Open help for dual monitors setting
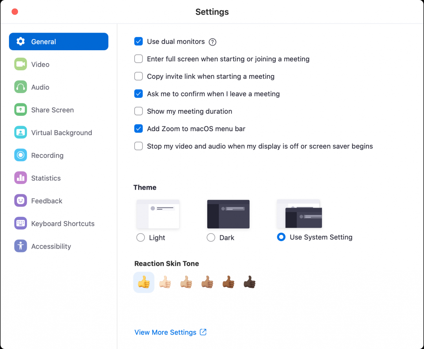The height and width of the screenshot is (349, 424). (212, 42)
